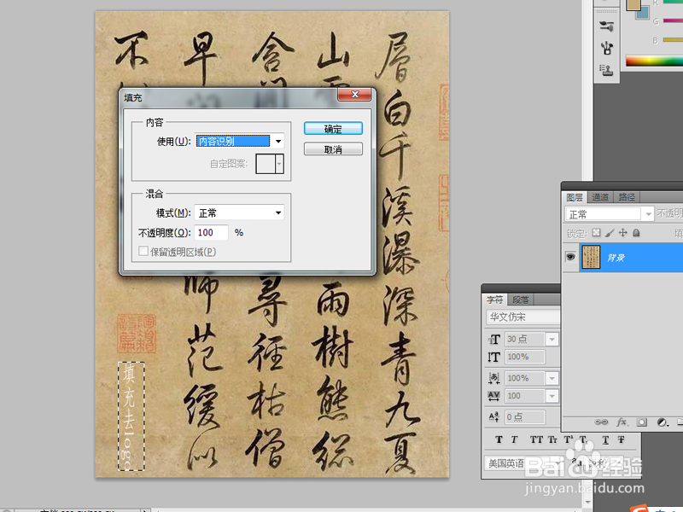This screenshot has width=683, height=512.
Task: Click the lock position move icon
Action: pyautogui.click(x=623, y=233)
